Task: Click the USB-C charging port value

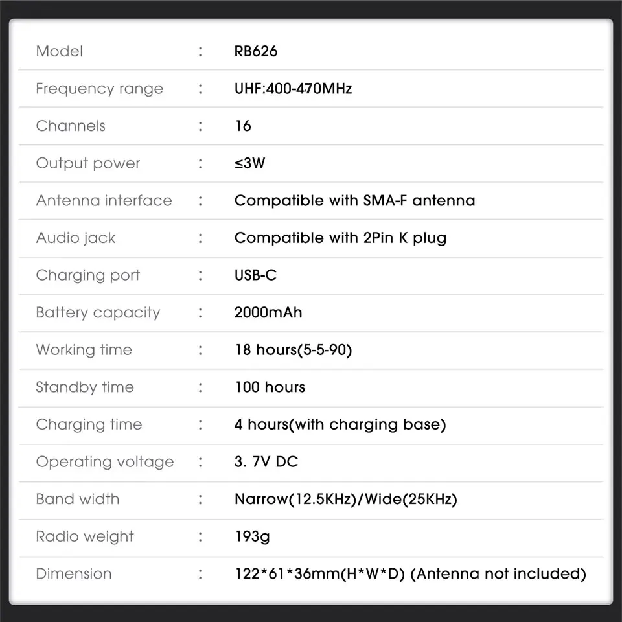Action: click(255, 275)
